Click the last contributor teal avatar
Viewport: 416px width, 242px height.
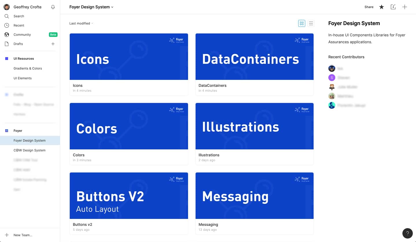332,105
